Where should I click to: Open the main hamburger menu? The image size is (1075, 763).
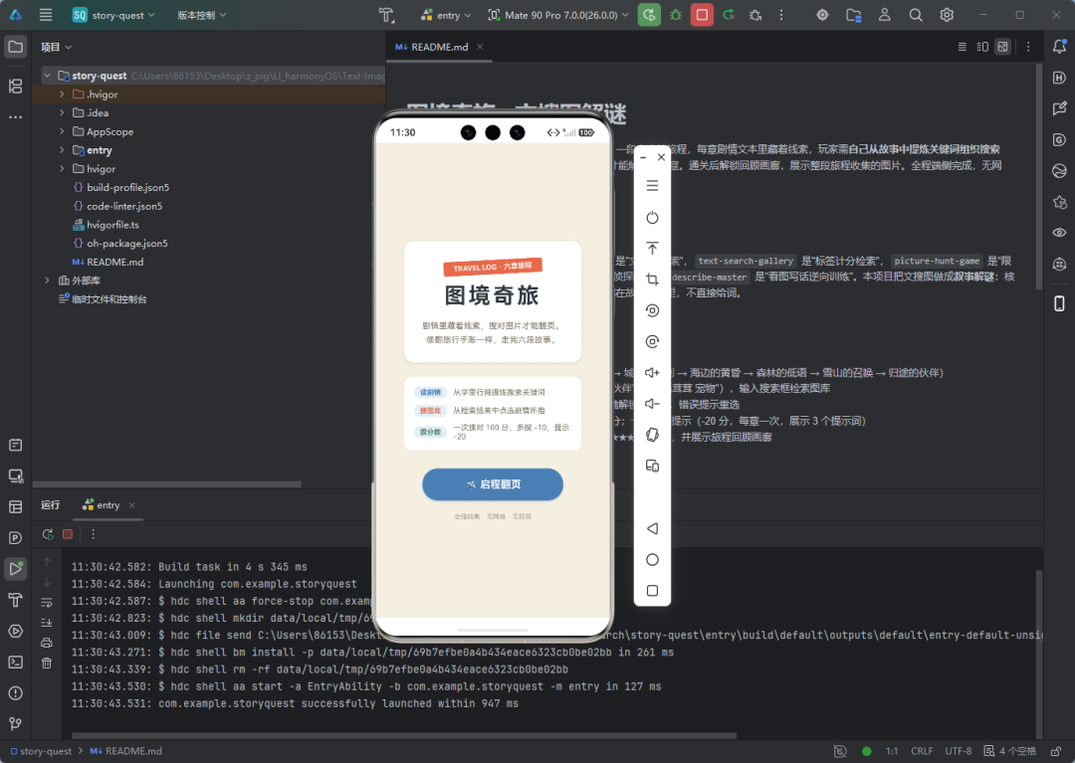click(x=45, y=14)
